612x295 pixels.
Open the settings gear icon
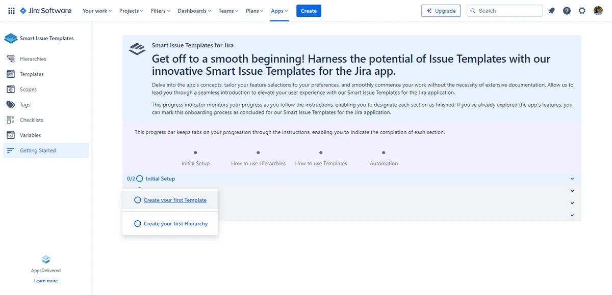click(x=582, y=11)
